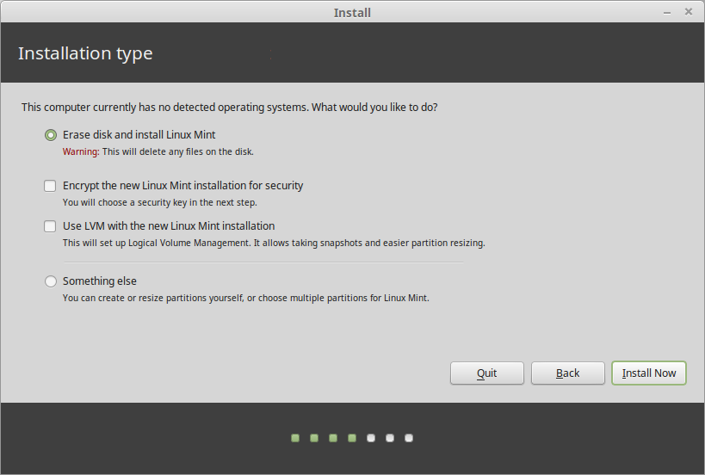
Task: Click the Quit button
Action: (x=487, y=373)
